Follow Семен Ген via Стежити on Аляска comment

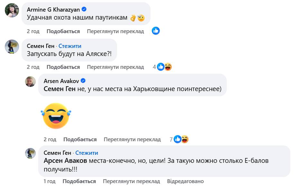click(70, 46)
